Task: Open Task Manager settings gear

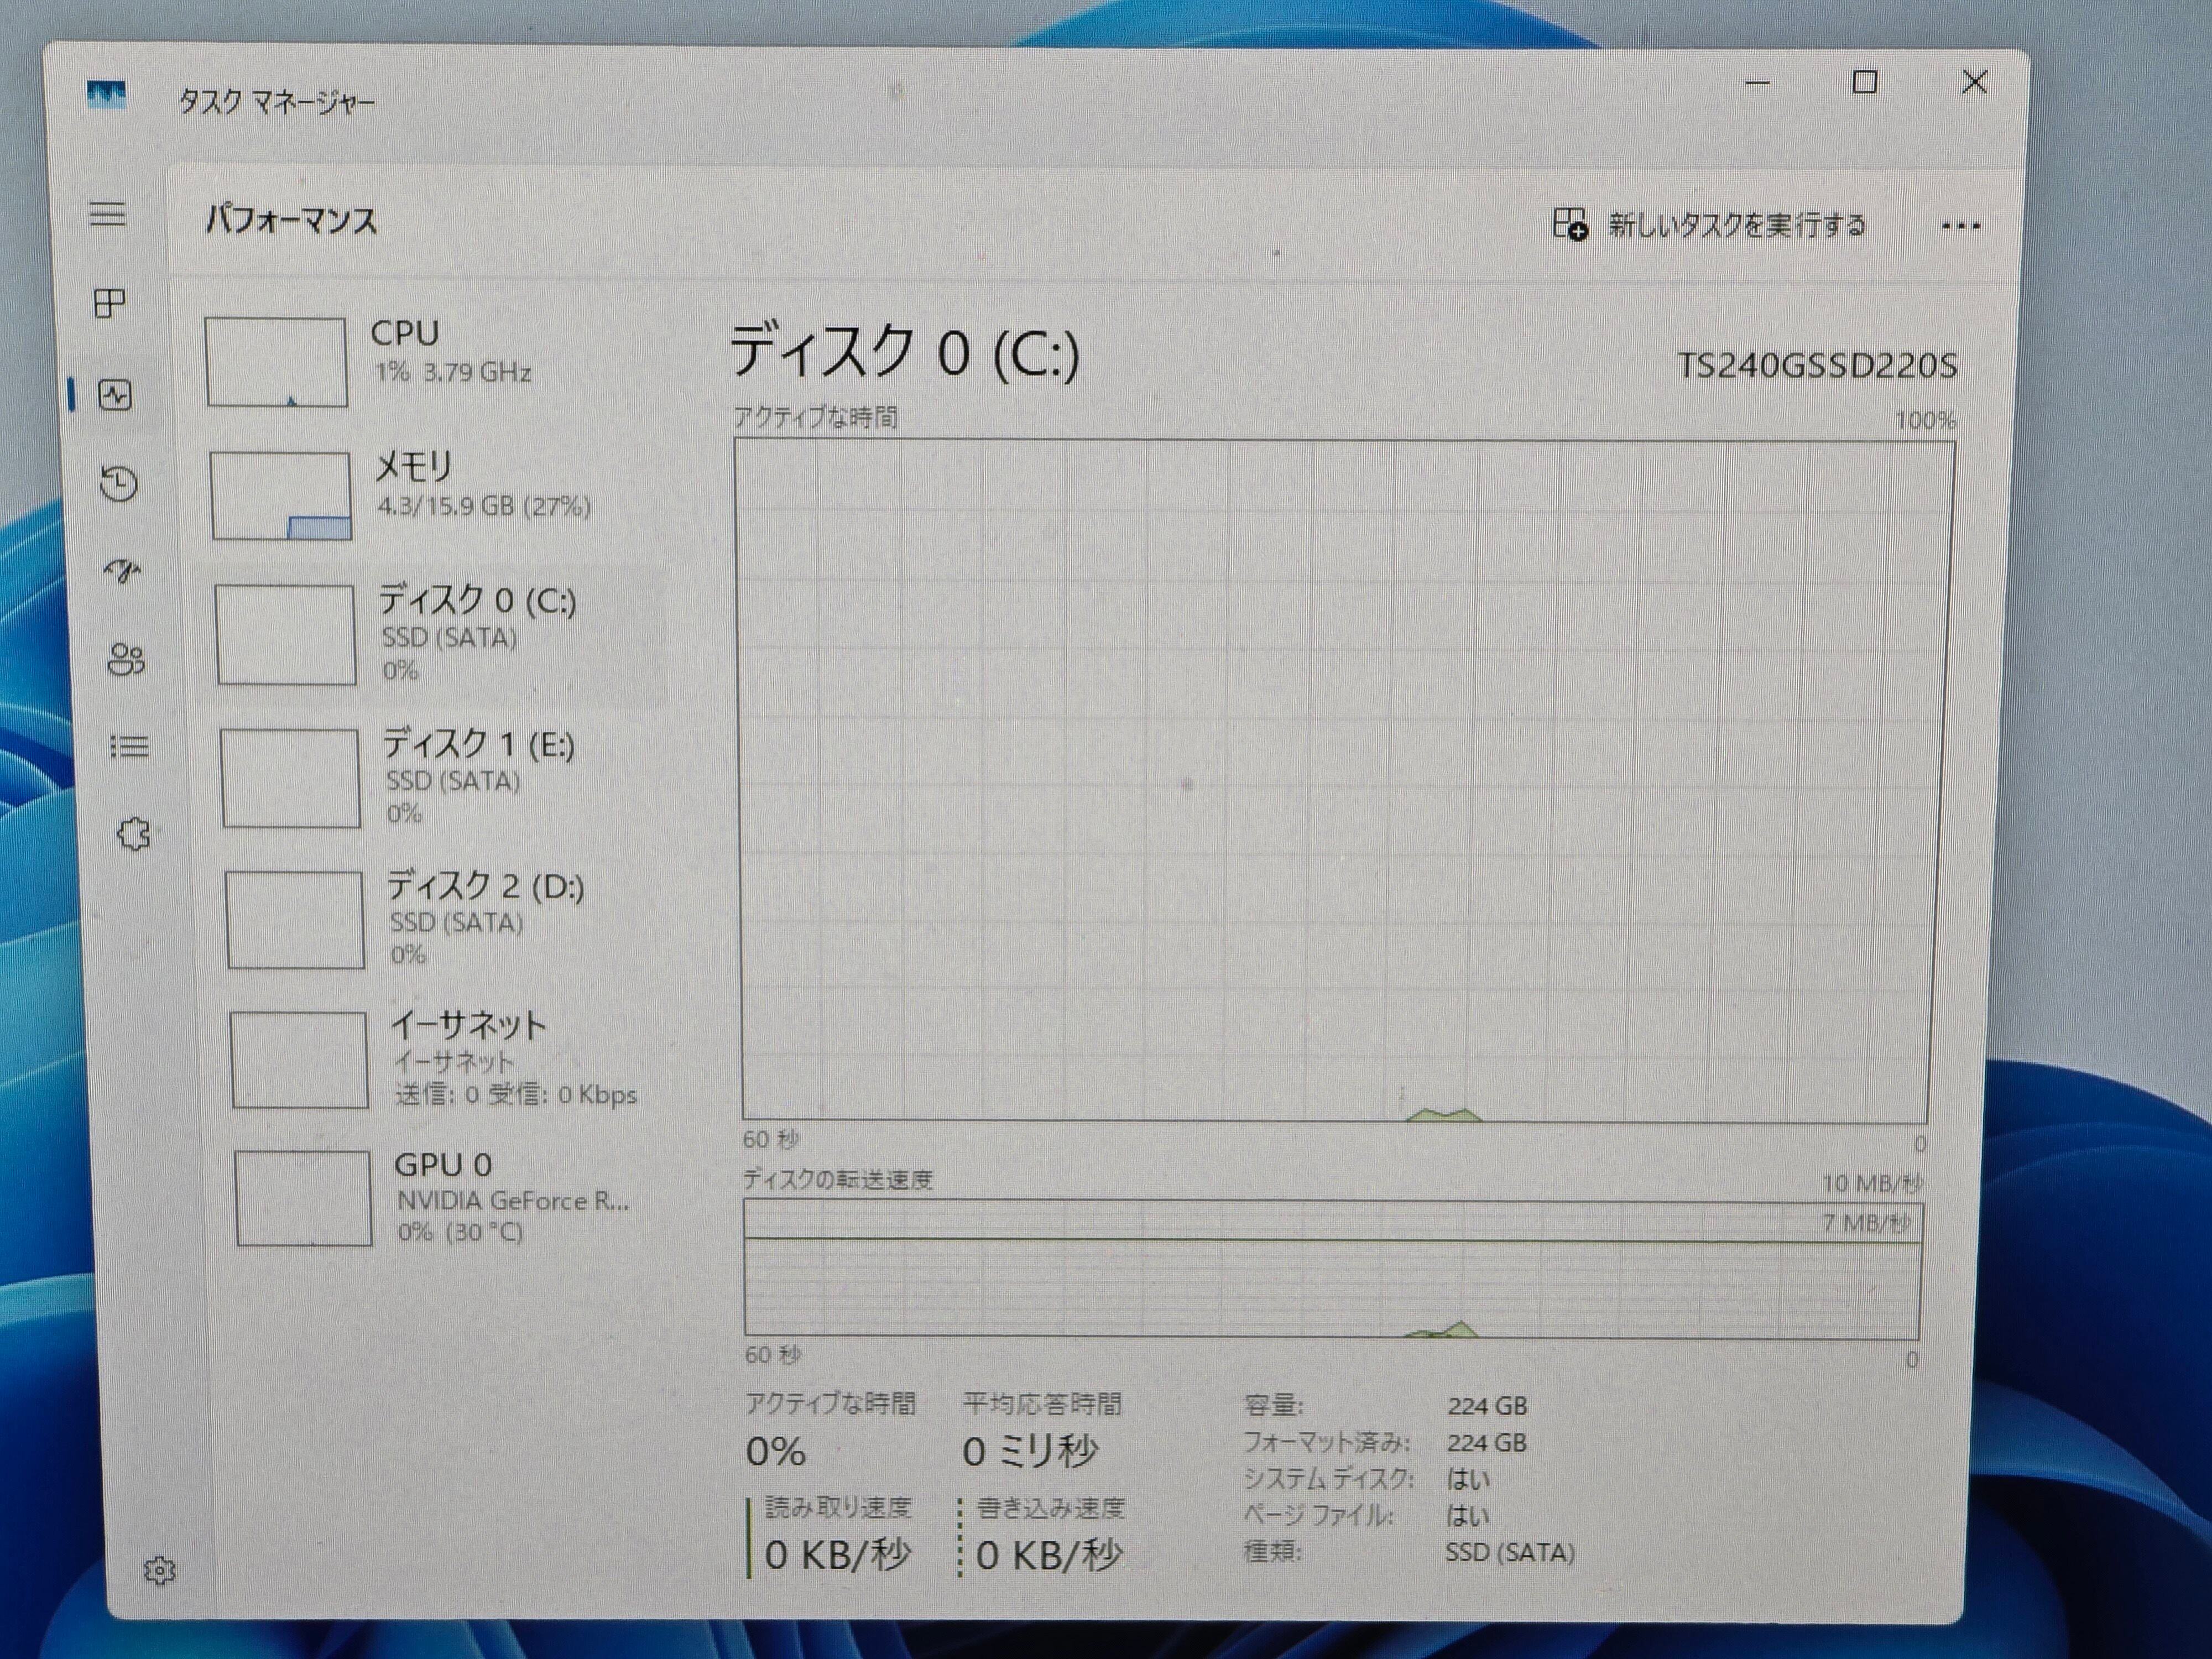Action: pos(160,1570)
